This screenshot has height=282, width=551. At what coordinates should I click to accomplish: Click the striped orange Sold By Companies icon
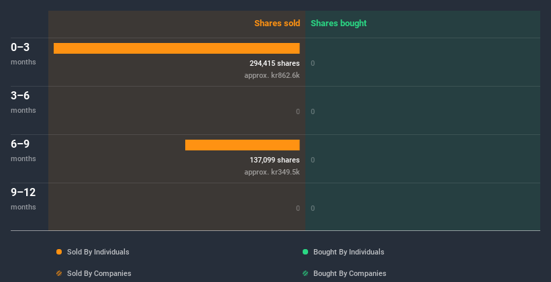coord(59,273)
